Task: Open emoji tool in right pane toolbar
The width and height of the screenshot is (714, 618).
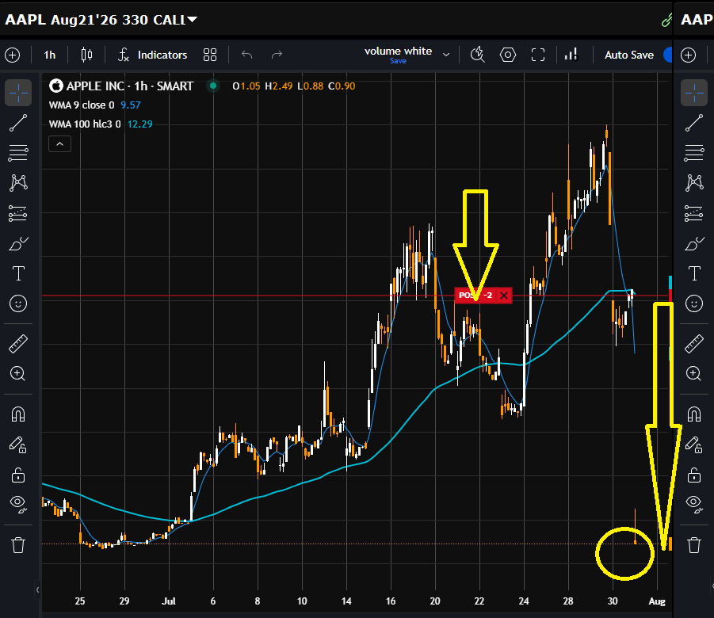Action: click(694, 303)
